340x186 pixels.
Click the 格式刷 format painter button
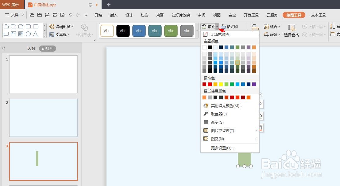tap(230, 27)
